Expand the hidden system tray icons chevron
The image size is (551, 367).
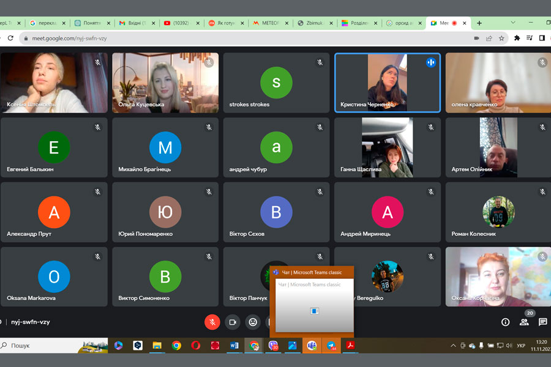(453, 346)
